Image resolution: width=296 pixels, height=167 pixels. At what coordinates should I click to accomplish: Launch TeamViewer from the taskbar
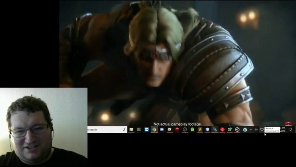(x=147, y=130)
